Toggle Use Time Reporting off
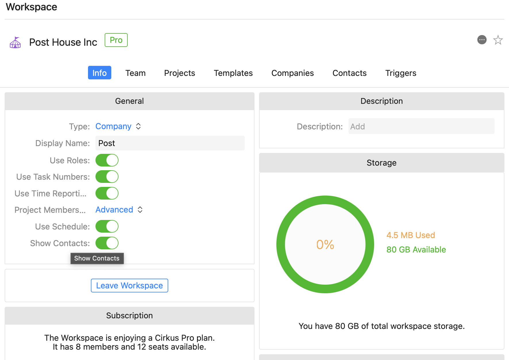This screenshot has height=360, width=509. [107, 193]
